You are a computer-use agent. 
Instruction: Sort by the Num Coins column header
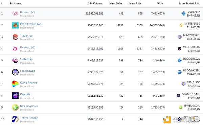click(116, 3)
